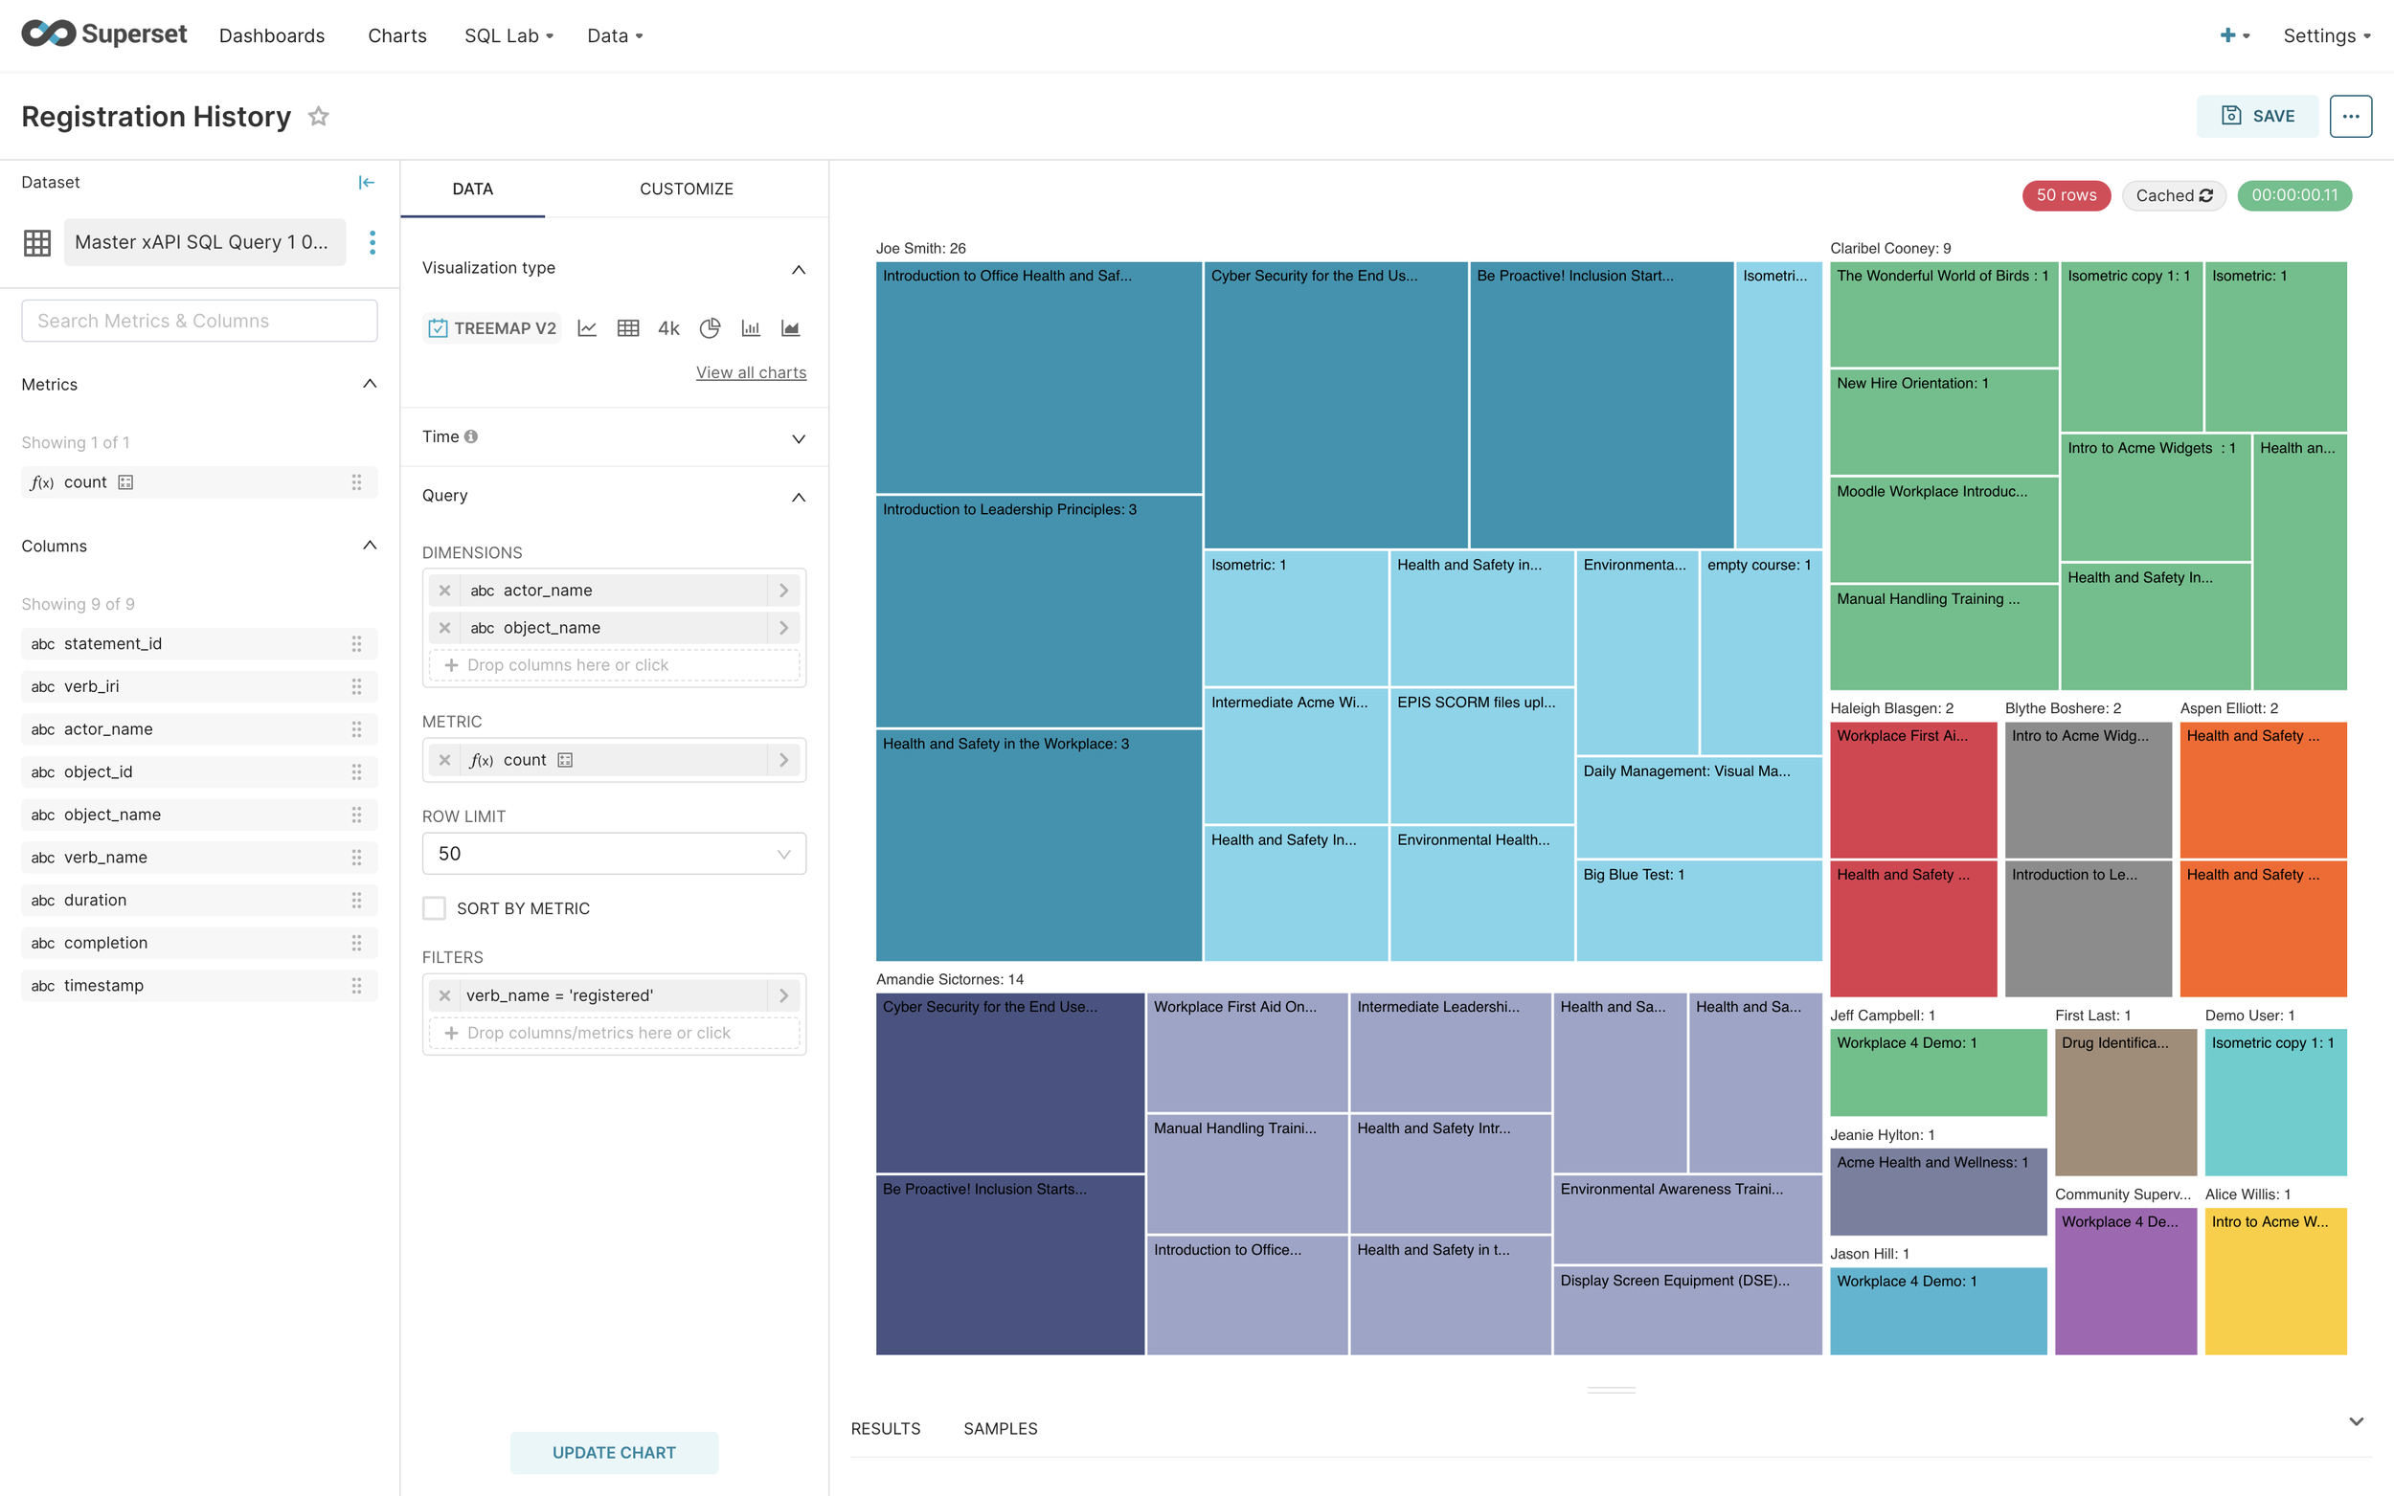Open actor_name dimension edit arrow
Viewport: 2394px width, 1496px height.
coord(784,591)
